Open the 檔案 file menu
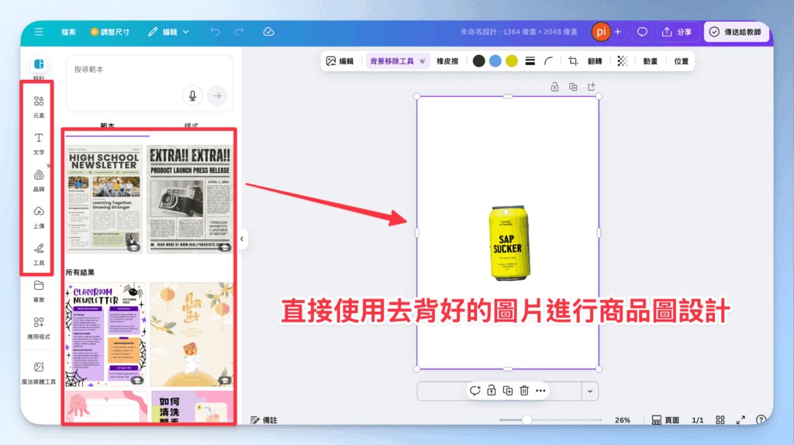The height and width of the screenshot is (445, 794). tap(68, 32)
